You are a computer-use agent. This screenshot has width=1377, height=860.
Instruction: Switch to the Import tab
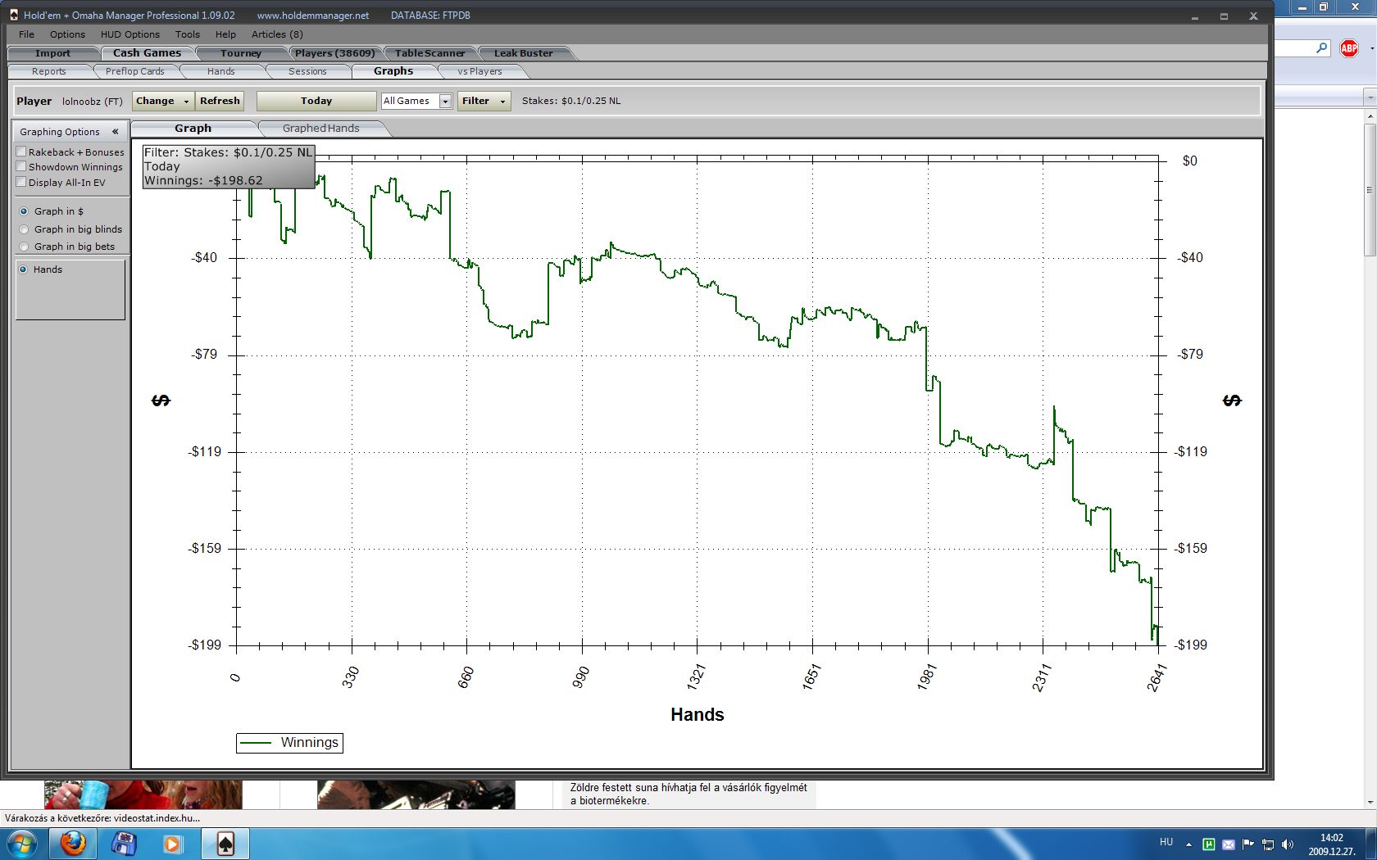tap(52, 53)
